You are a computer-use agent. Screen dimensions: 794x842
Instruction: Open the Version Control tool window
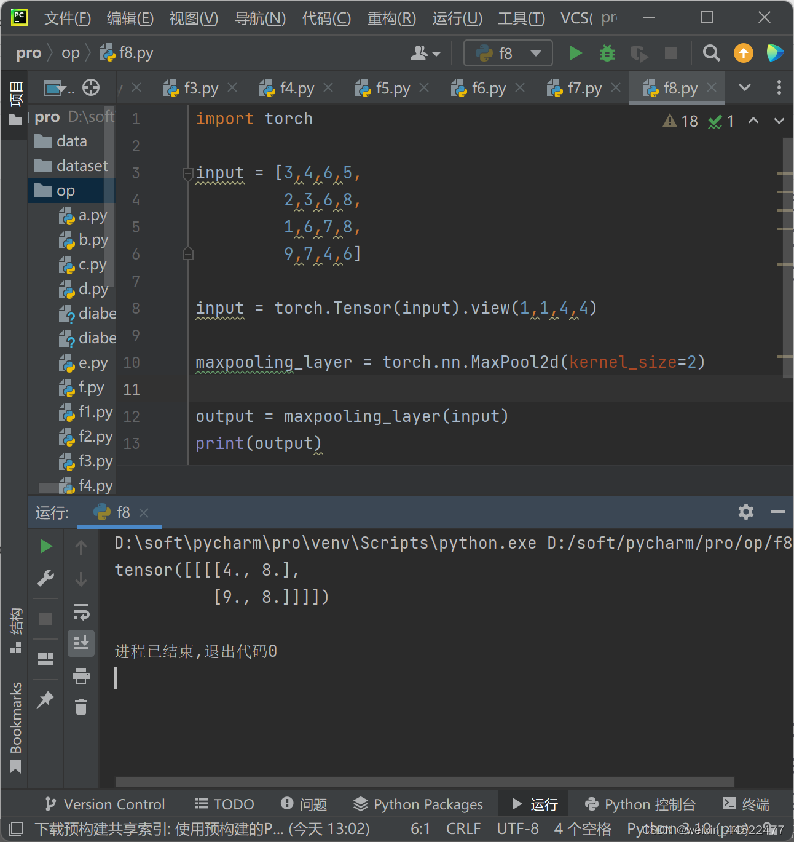[x=105, y=804]
